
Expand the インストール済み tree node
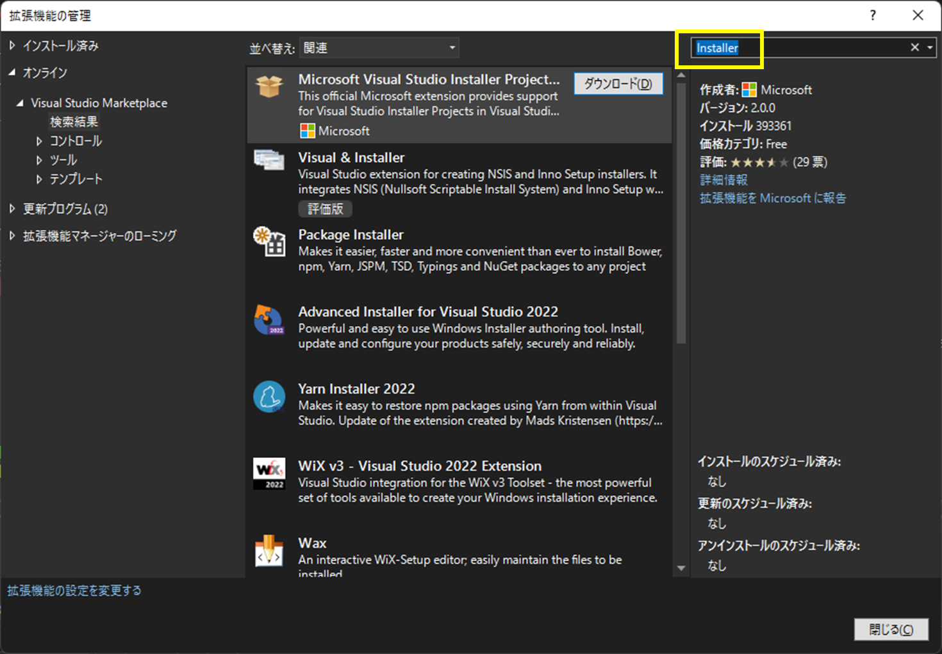point(12,45)
